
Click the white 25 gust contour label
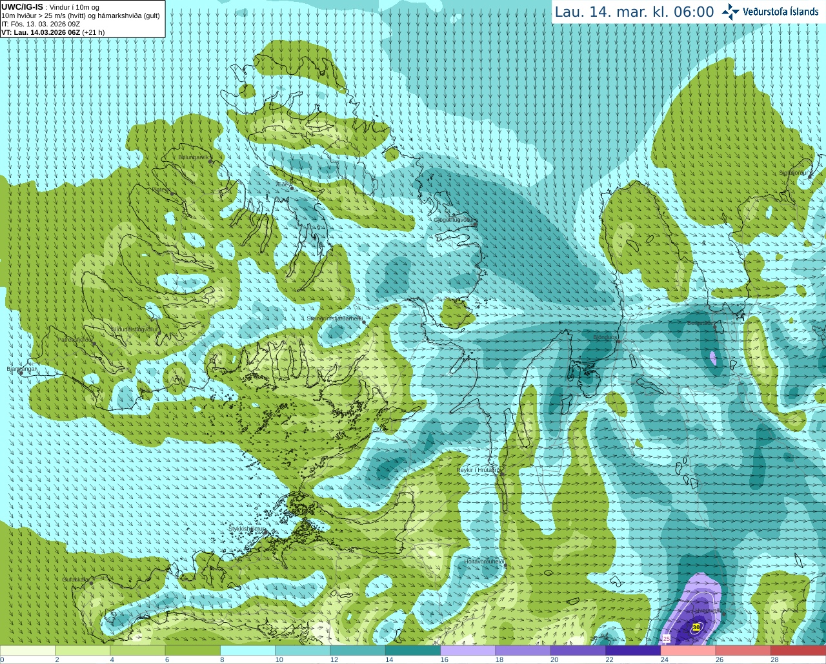[x=667, y=638]
